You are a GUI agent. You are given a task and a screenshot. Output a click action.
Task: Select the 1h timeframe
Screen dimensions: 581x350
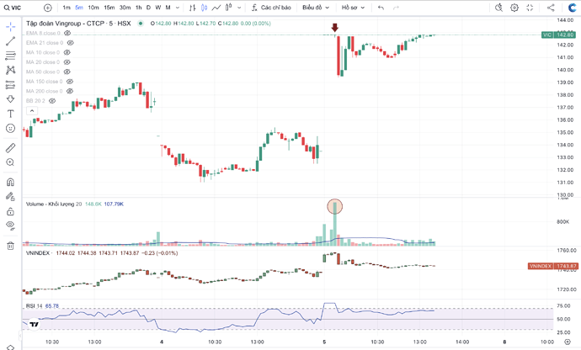[139, 8]
